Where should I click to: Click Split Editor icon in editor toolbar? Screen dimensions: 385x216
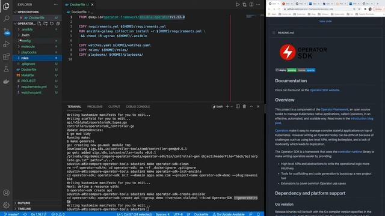point(251,4)
